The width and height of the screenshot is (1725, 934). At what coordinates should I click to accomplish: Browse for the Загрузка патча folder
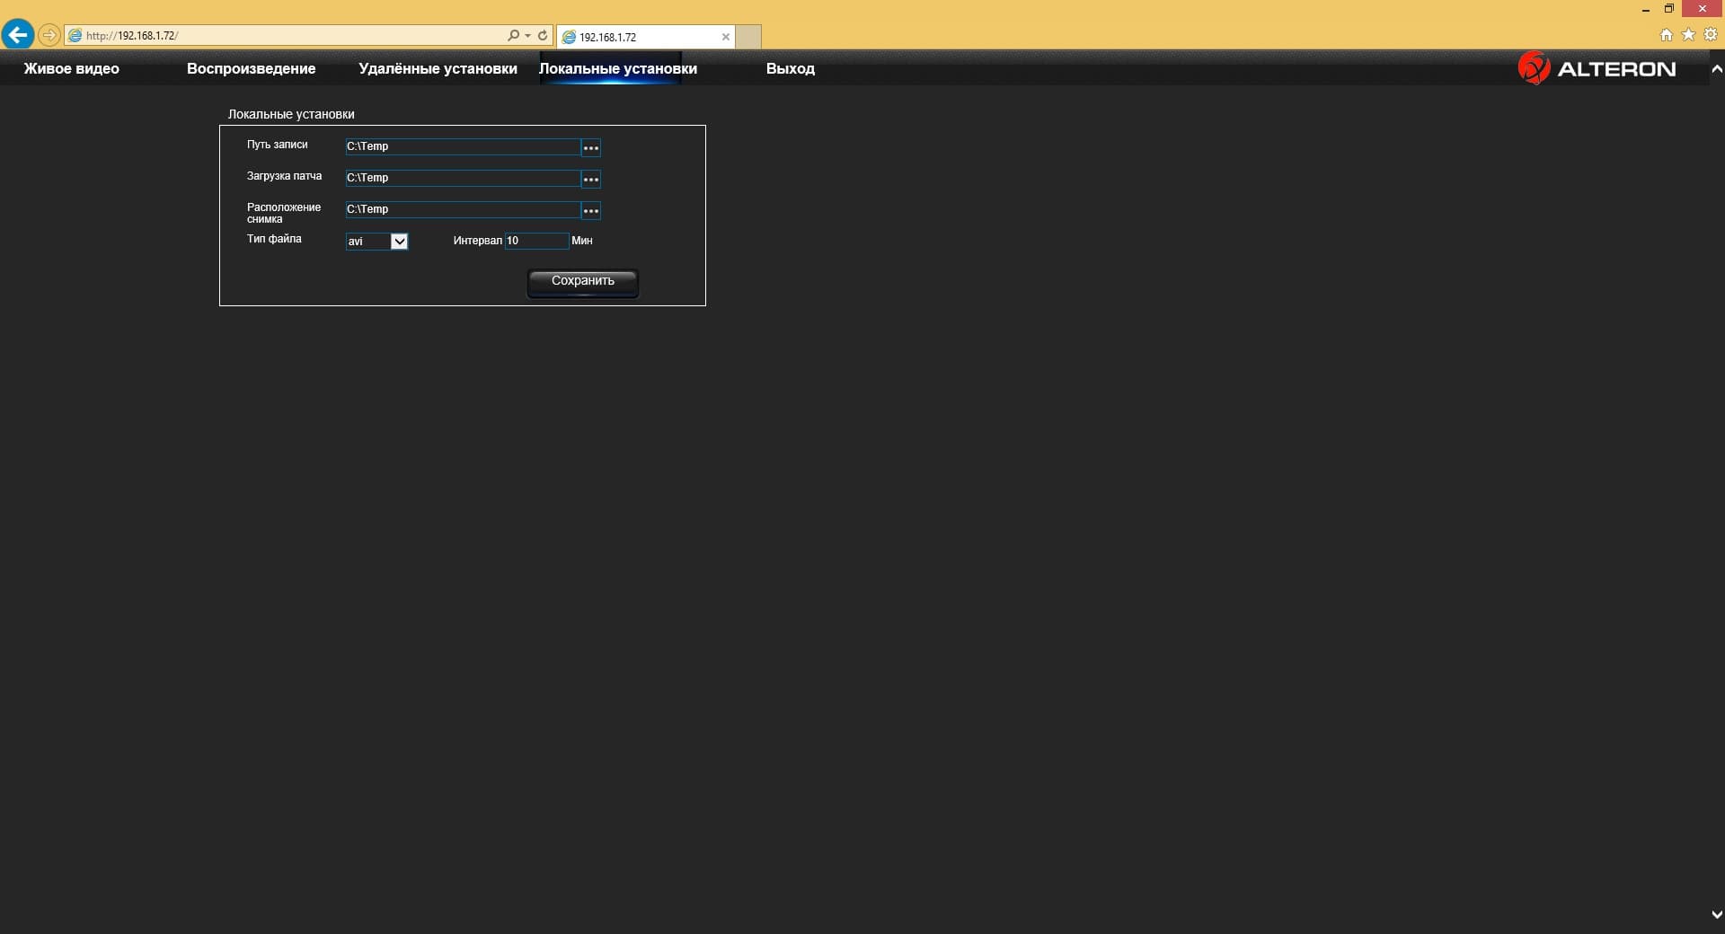[590, 179]
